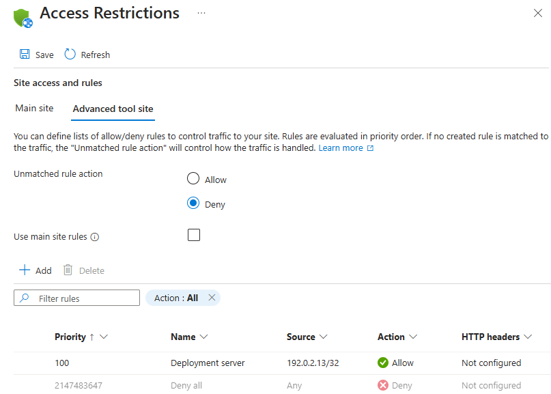Image resolution: width=551 pixels, height=394 pixels.
Task: Remove the Action All filter chip
Action: [212, 298]
